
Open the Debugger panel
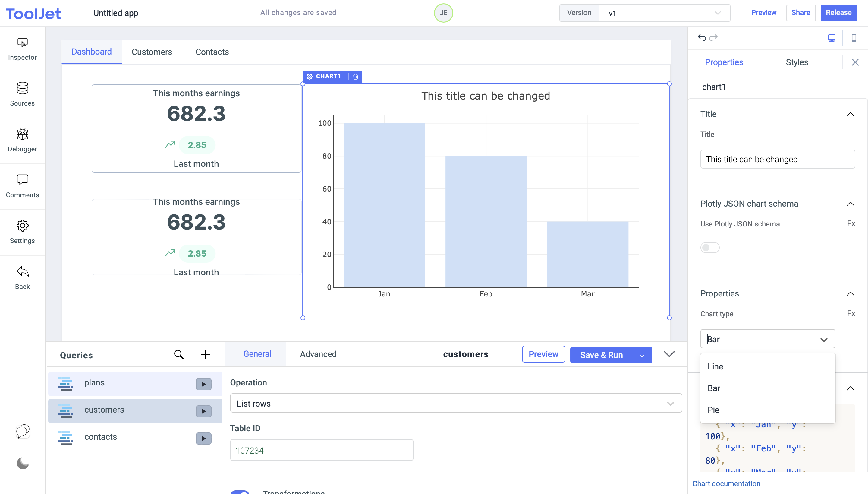pos(22,141)
